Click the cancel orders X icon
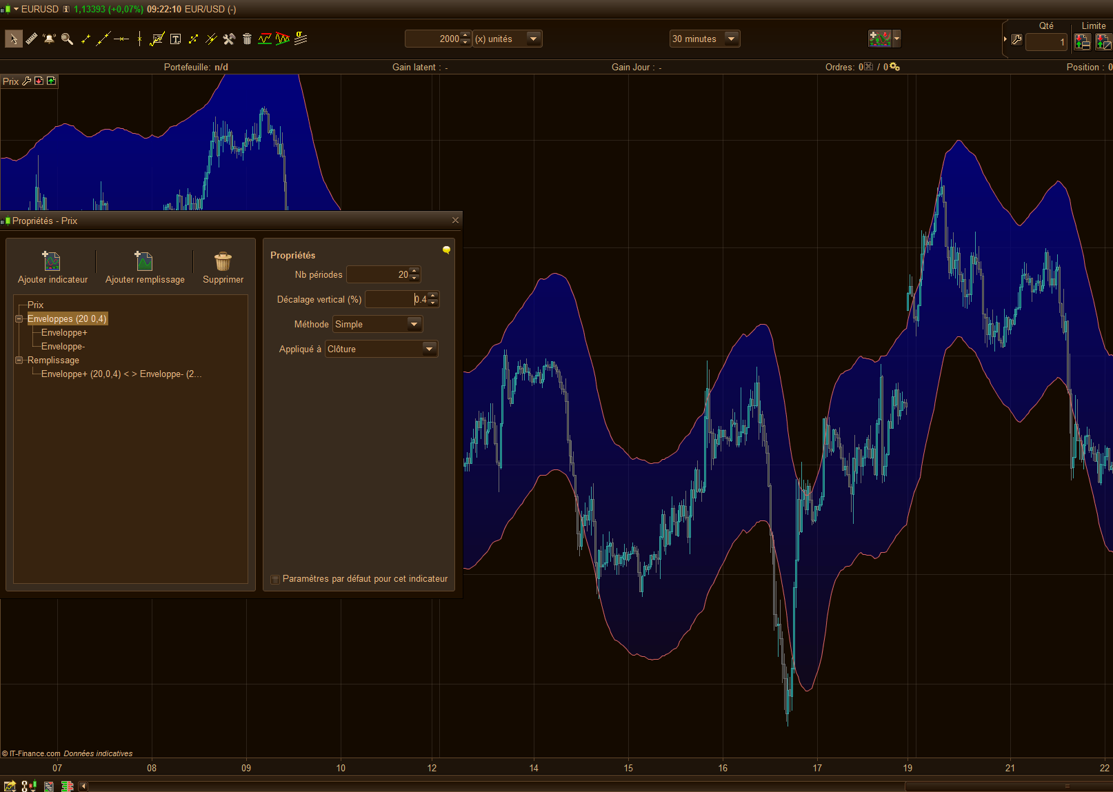The height and width of the screenshot is (792, 1113). pos(868,67)
